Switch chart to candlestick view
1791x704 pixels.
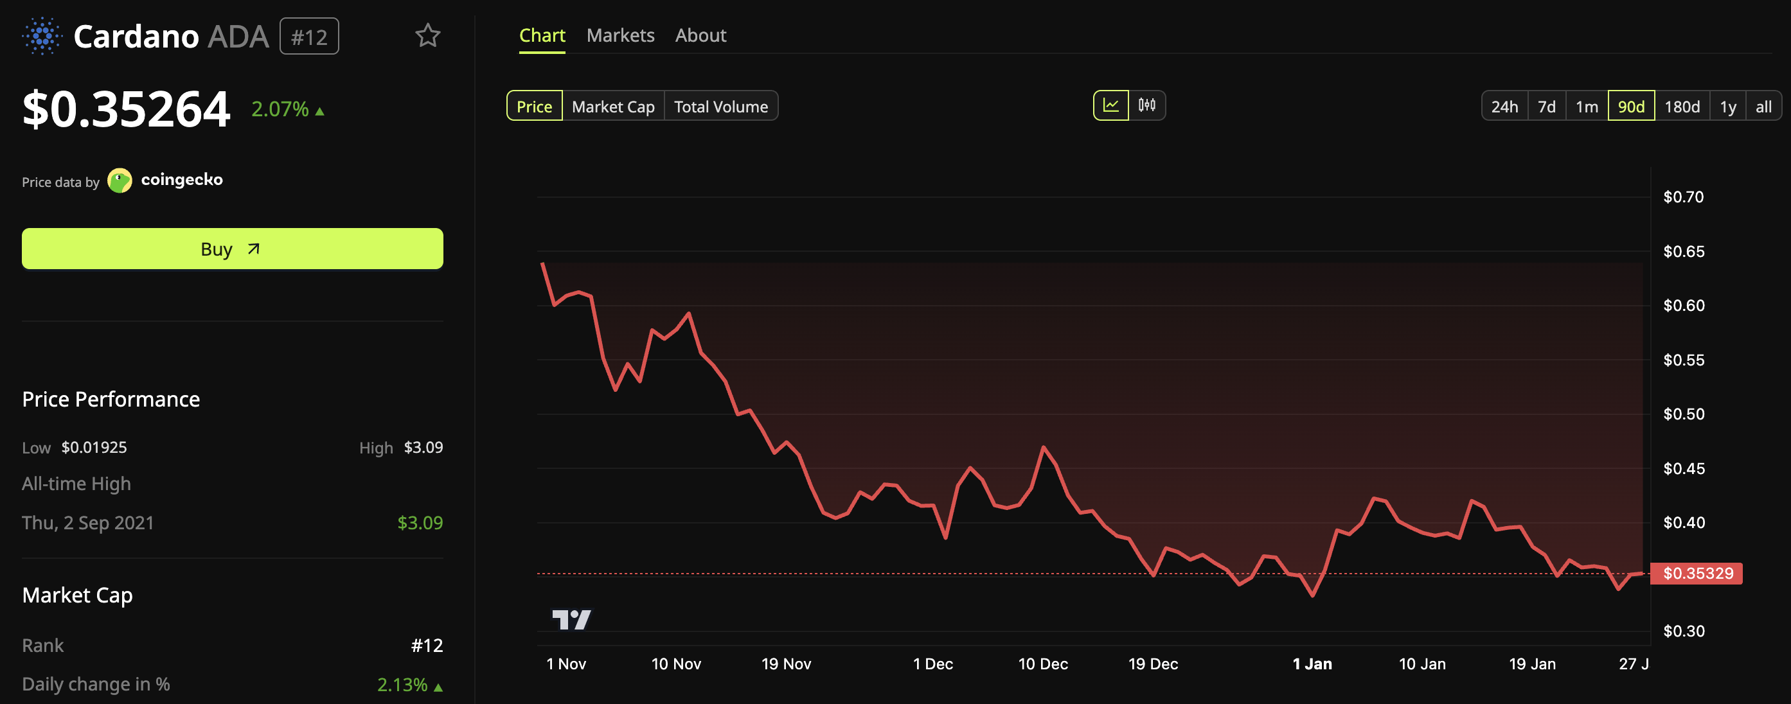coord(1147,105)
